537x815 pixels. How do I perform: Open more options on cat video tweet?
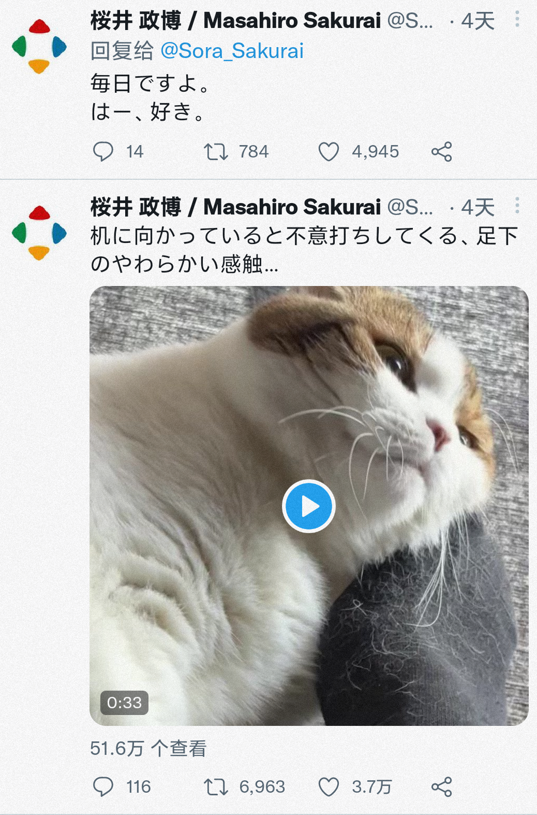tap(517, 206)
